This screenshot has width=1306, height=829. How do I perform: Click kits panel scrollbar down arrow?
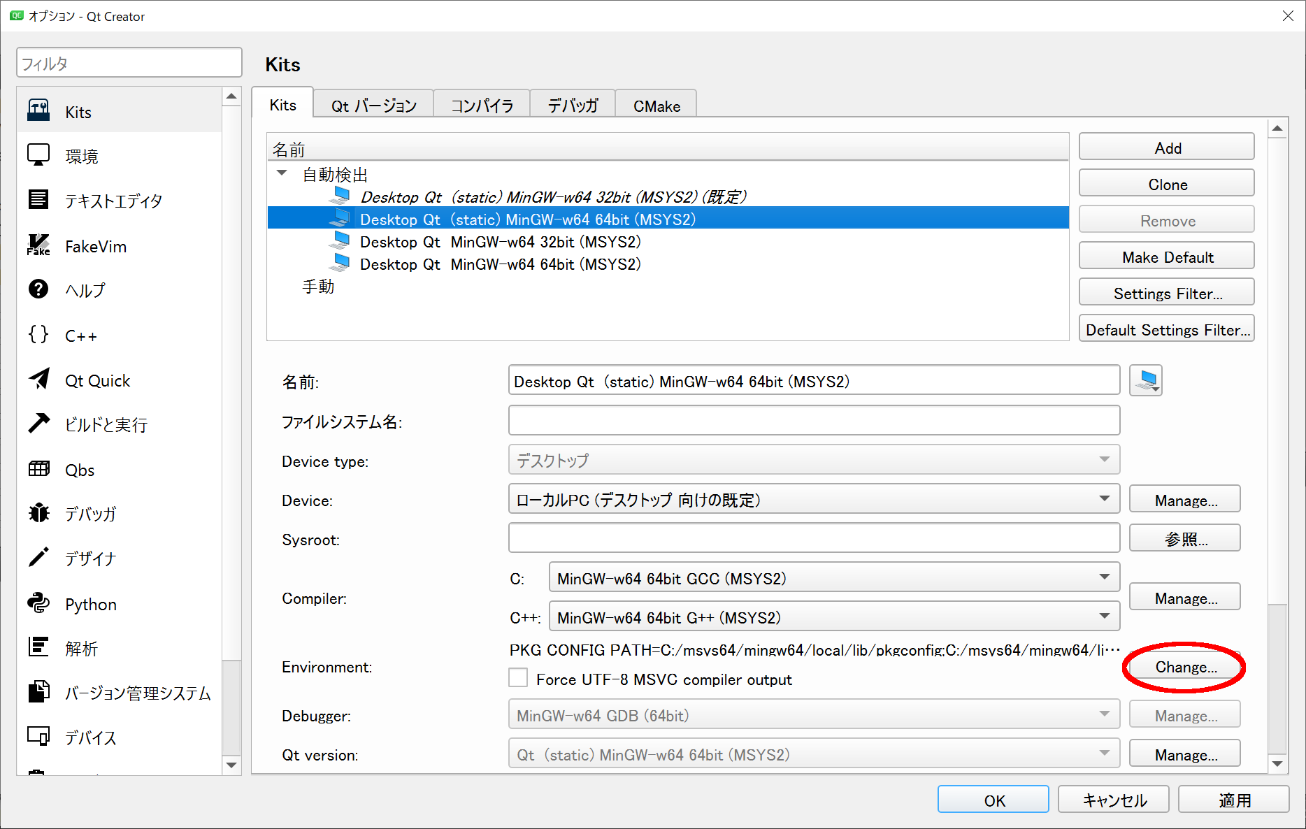(1277, 763)
